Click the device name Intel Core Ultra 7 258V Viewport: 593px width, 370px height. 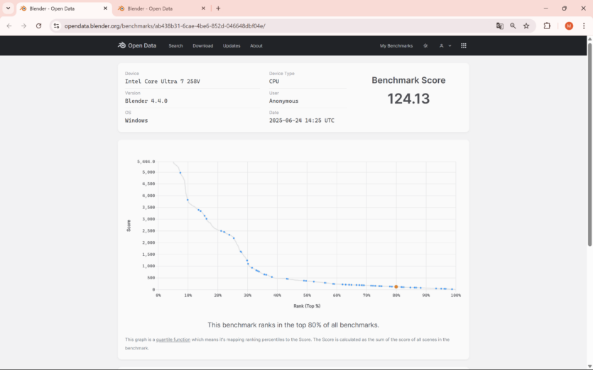tap(162, 82)
